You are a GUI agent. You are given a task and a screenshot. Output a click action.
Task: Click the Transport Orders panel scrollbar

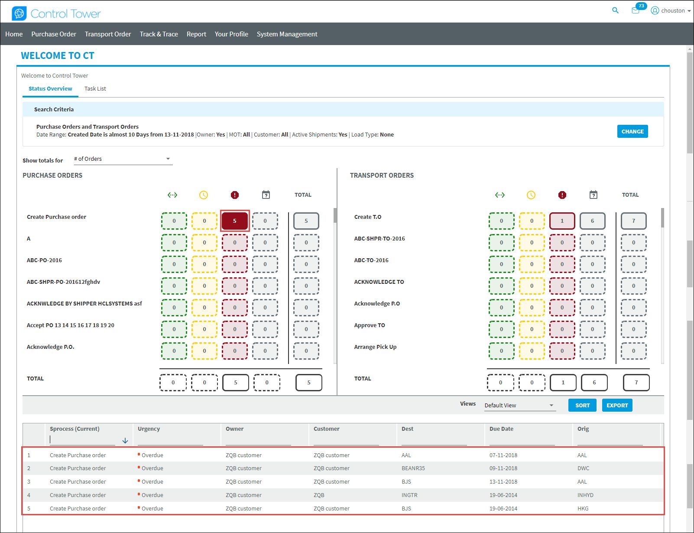point(662,218)
